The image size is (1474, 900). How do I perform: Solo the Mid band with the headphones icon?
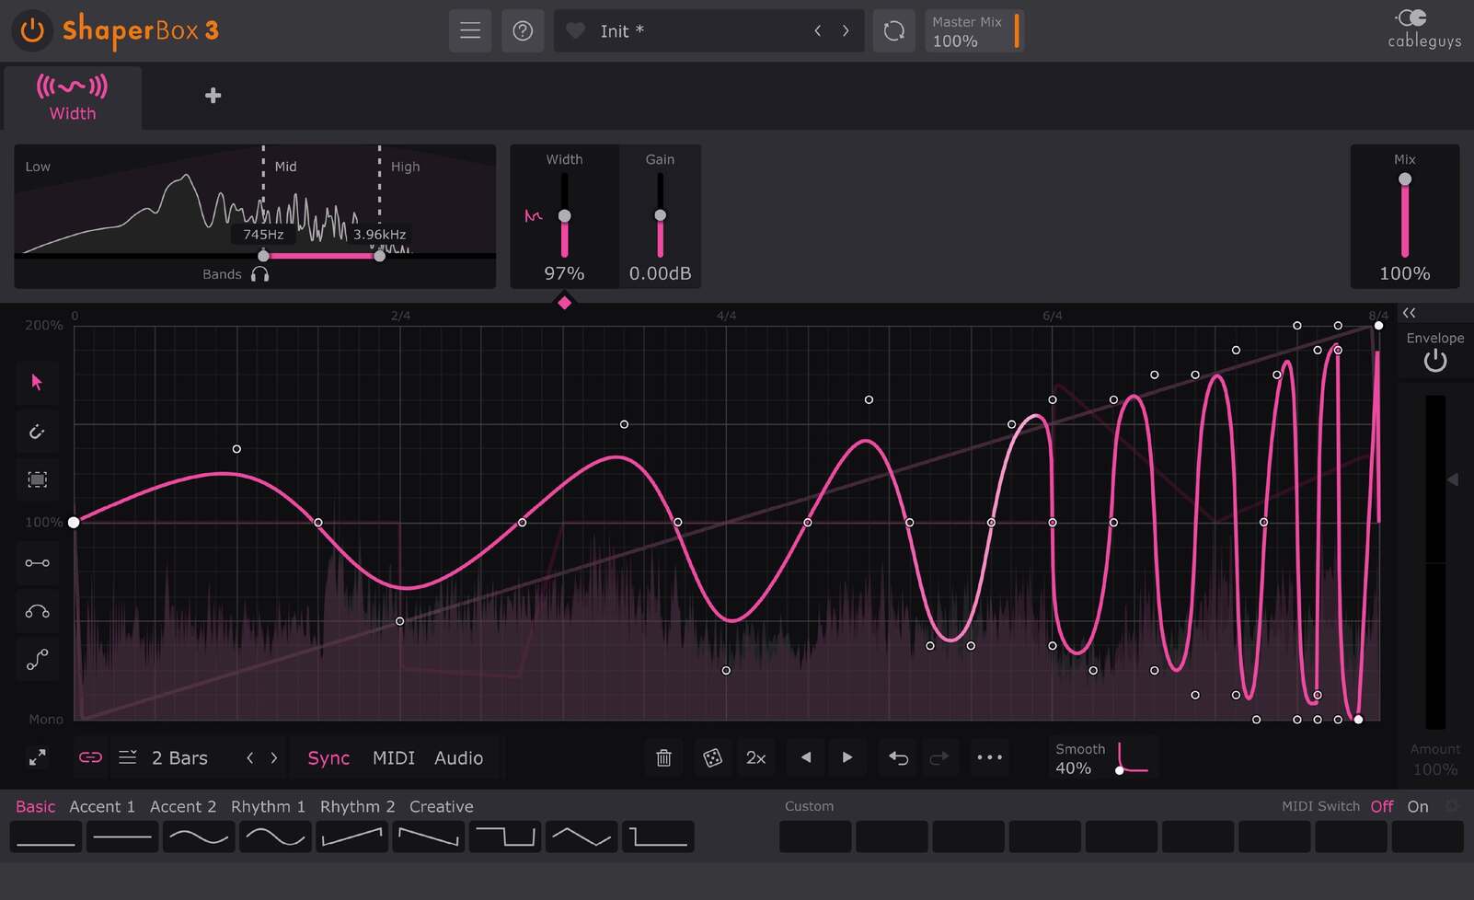260,273
